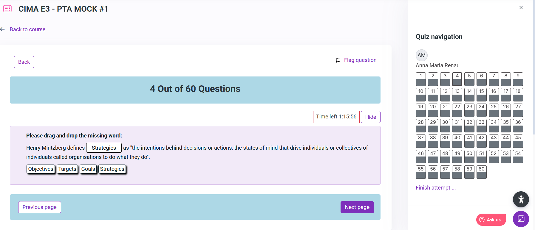Select the Goals answer option
The width and height of the screenshot is (535, 230).
click(x=88, y=169)
